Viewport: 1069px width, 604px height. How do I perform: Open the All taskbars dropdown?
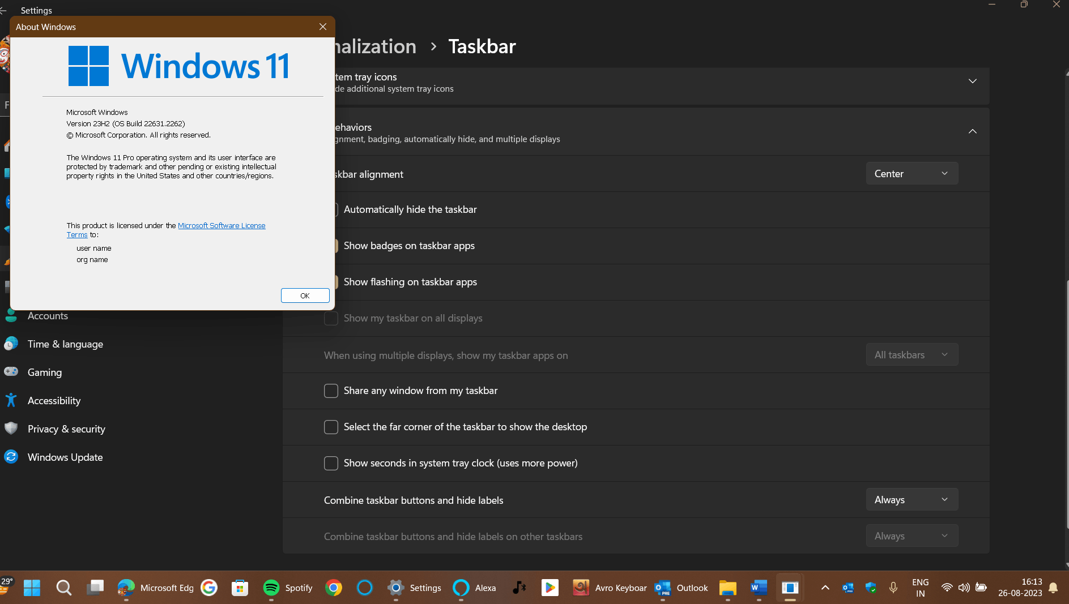[x=912, y=354]
